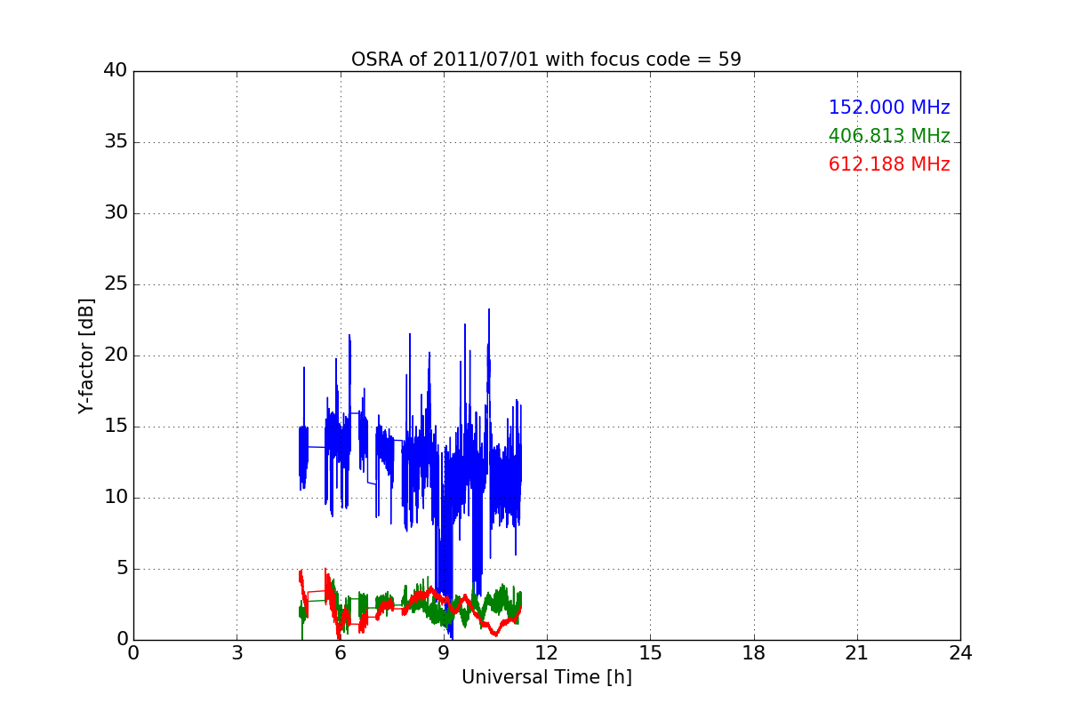Screen dimensions: 1067x711
Task: Select the green 406.813 MHz legend label
Action: tap(889, 136)
